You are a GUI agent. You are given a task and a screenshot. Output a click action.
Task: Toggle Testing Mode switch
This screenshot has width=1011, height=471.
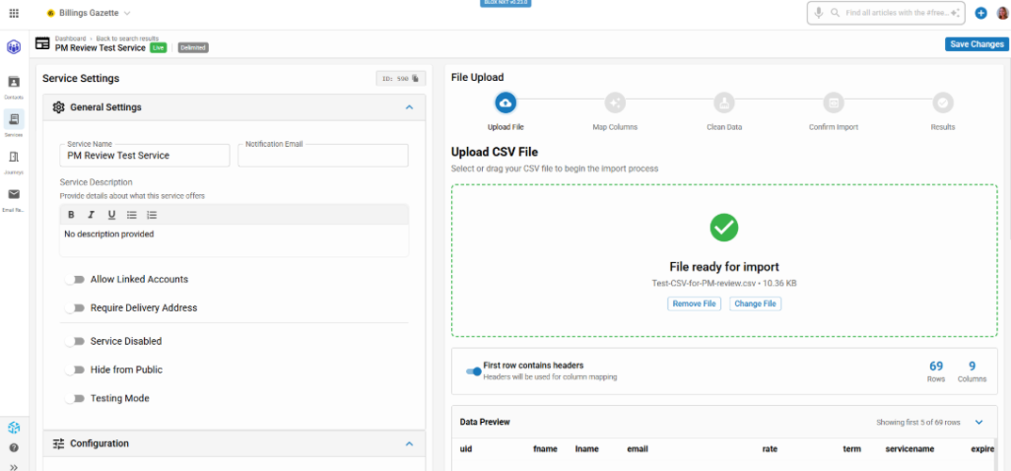pos(75,398)
